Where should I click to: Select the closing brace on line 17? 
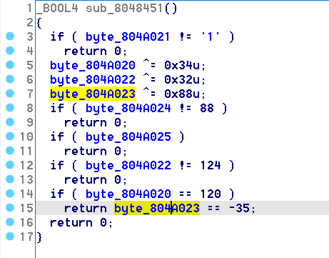coord(39,237)
